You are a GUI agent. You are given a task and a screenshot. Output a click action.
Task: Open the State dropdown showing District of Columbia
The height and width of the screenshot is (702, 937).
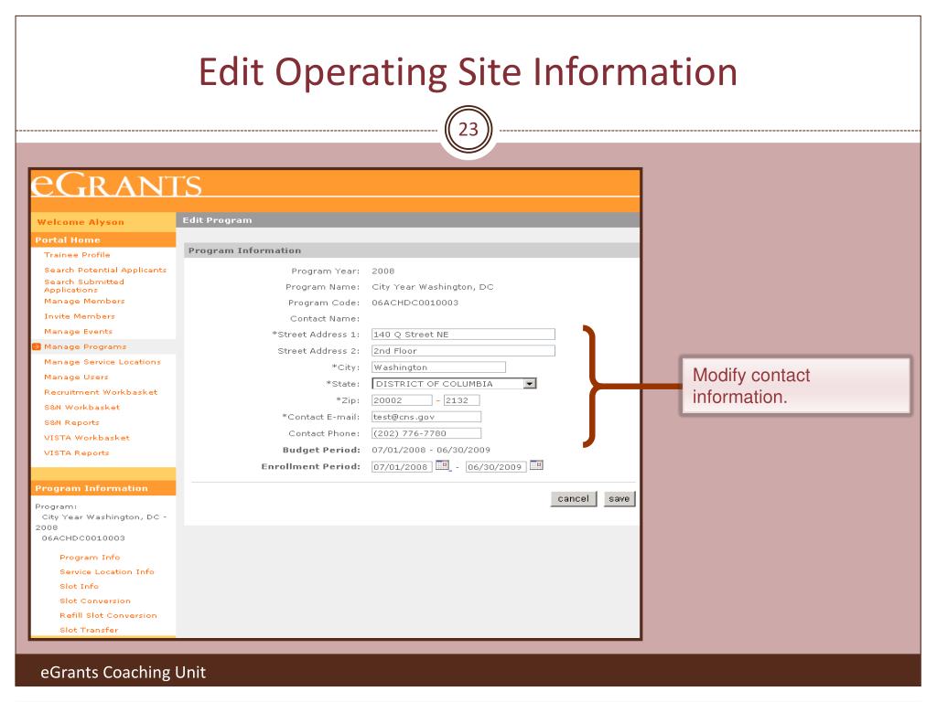(454, 383)
